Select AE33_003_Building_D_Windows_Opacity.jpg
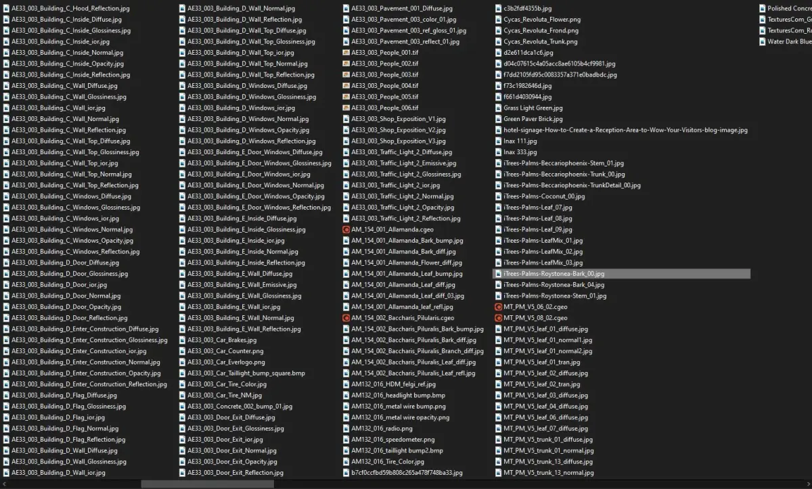 click(248, 130)
